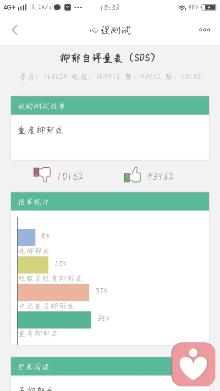The height and width of the screenshot is (391, 220).
Task: Tap the back arrow icon
Action: tap(15, 30)
